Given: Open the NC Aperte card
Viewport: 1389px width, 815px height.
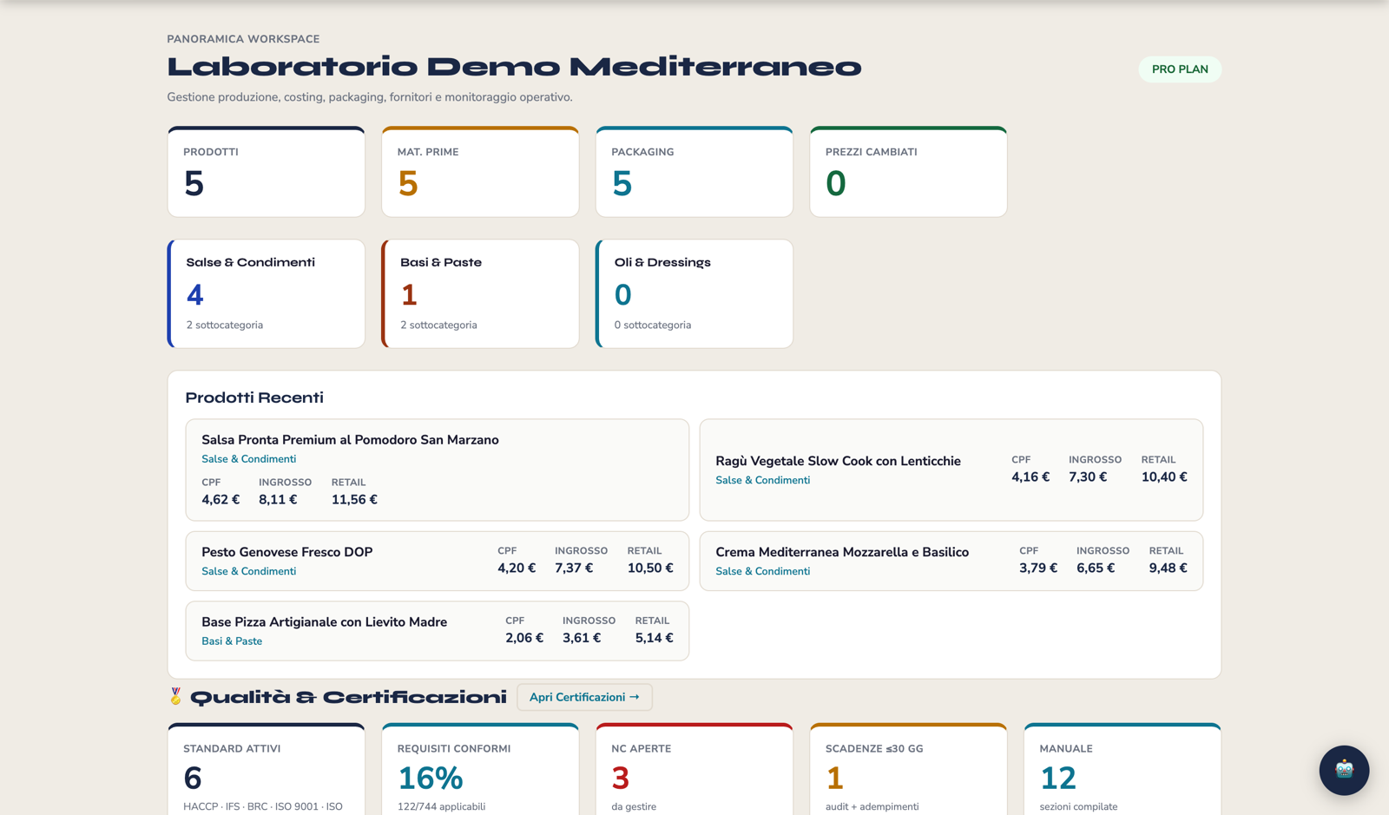Looking at the screenshot, I should coord(694,769).
